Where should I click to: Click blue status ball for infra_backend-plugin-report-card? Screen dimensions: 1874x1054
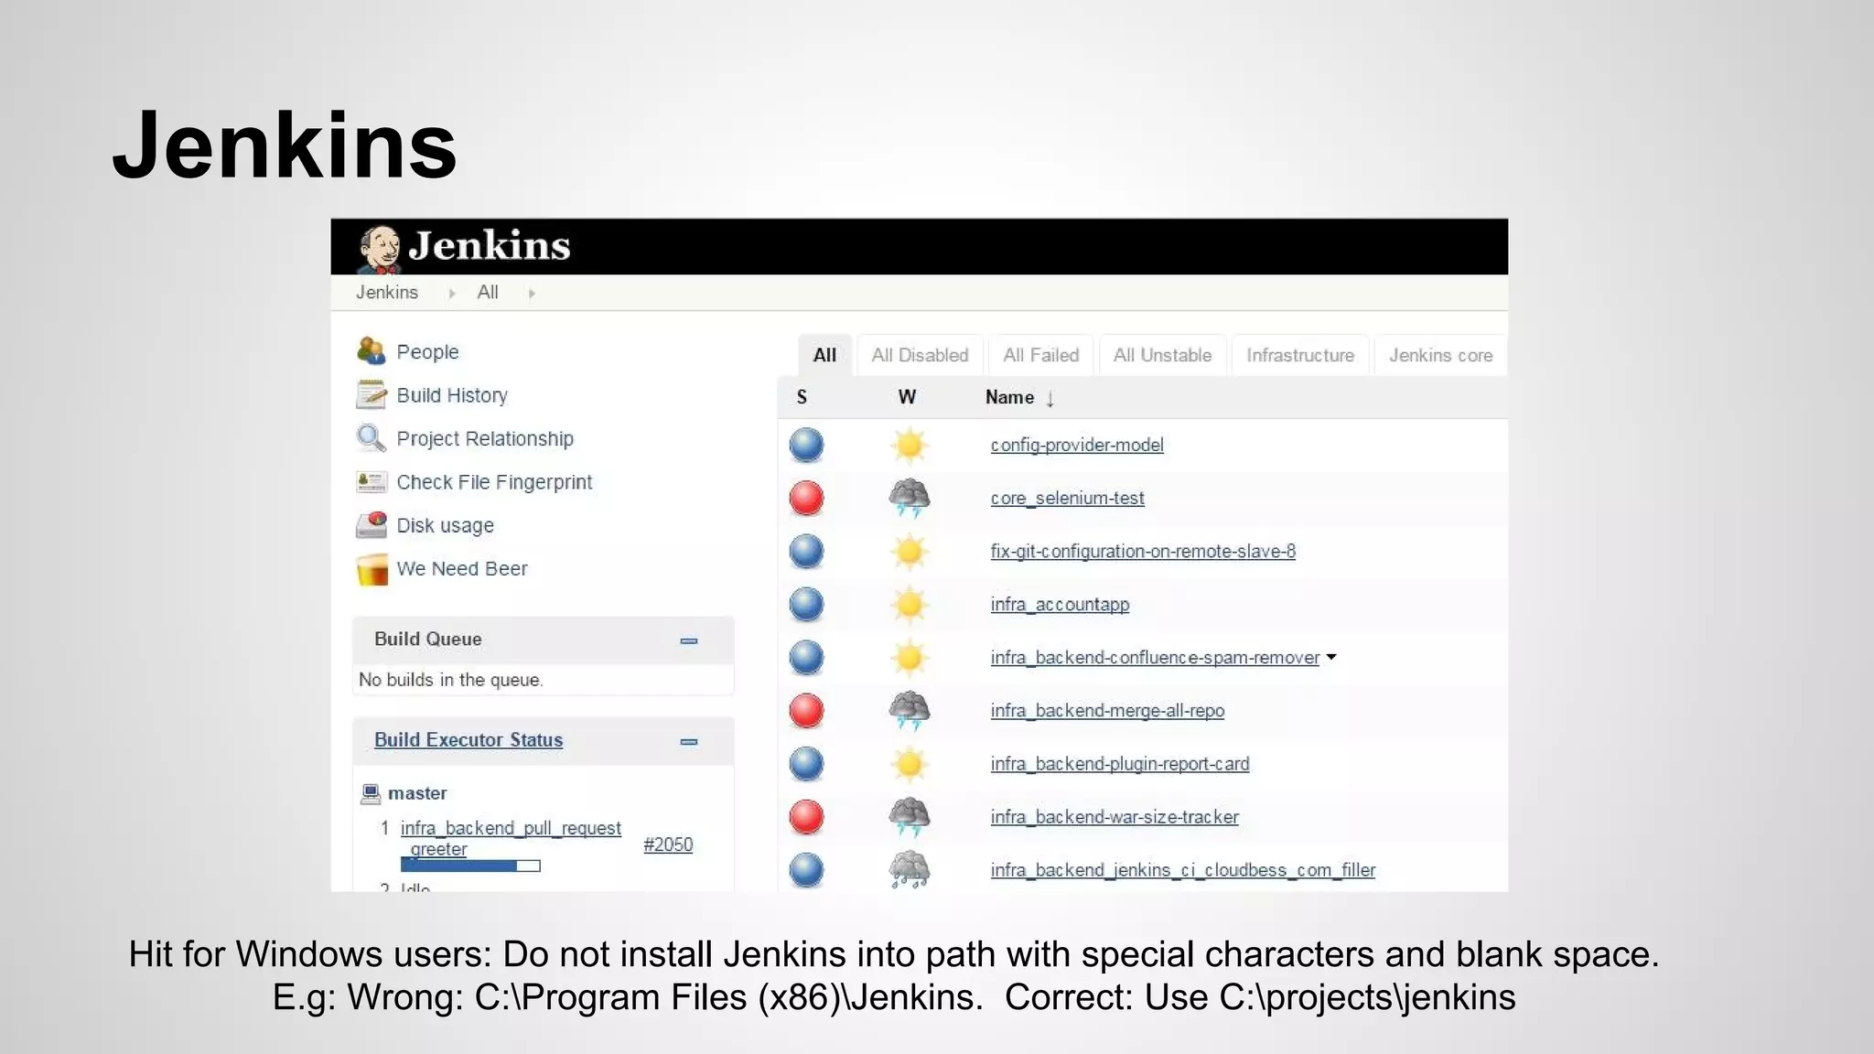[806, 764]
